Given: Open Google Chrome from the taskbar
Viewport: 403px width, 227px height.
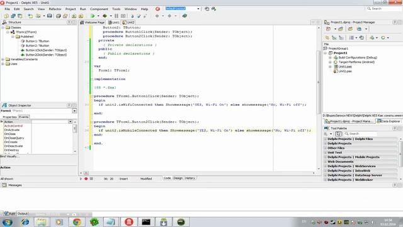Looking at the screenshot, I should (77, 222).
